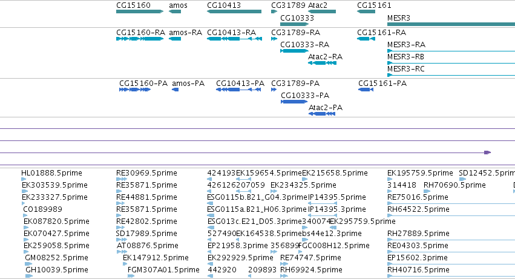Select transcript CG15160-RA
This screenshot has height=279, width=515.
tap(140, 33)
